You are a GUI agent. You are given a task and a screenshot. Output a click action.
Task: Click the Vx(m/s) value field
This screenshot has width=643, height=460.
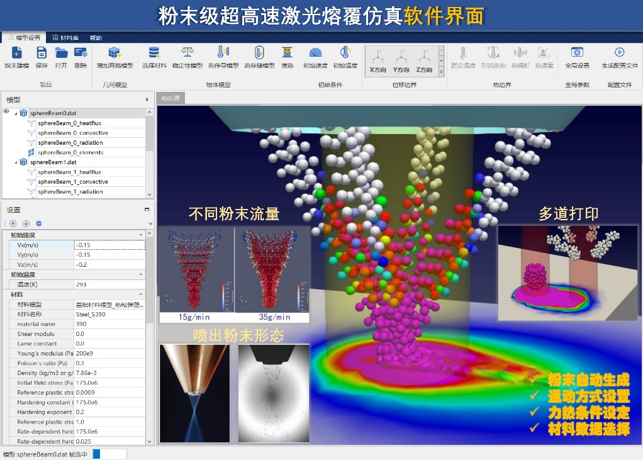tap(109, 245)
